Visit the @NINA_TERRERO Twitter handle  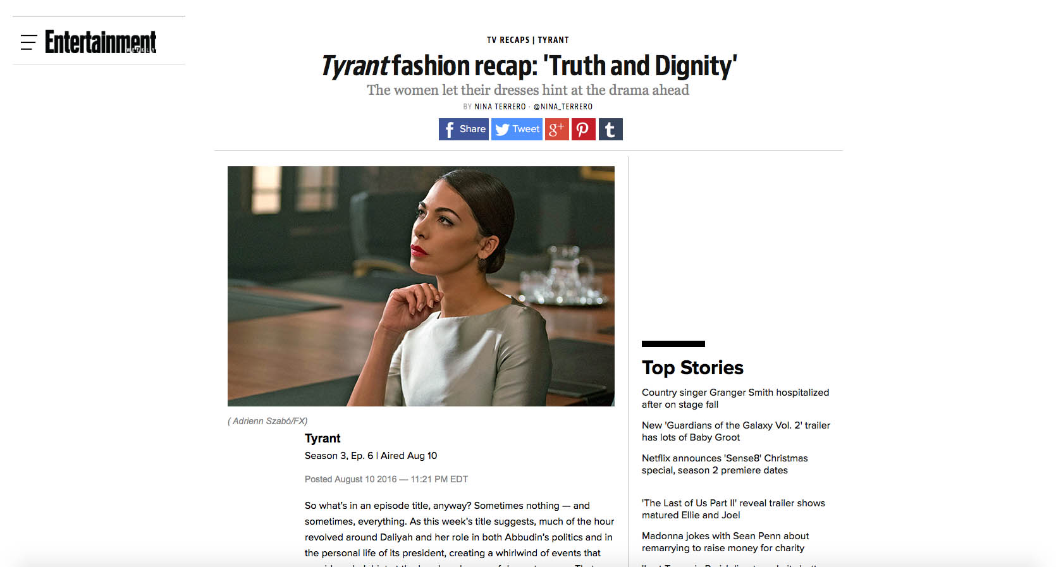click(563, 107)
